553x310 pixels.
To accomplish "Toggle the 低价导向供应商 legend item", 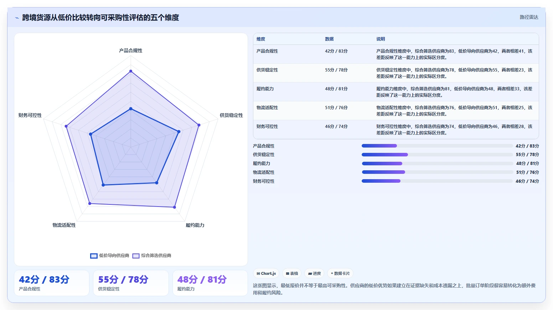I will (110, 256).
